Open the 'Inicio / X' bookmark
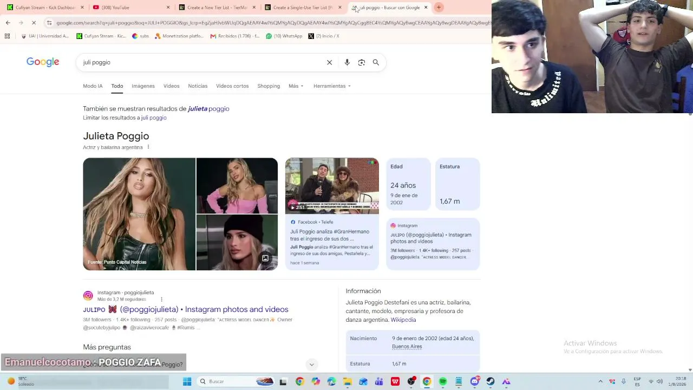Viewport: 693px width, 390px height. [324, 36]
